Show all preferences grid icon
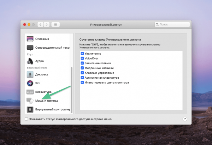The height and width of the screenshot is (145, 212). coord(55,24)
